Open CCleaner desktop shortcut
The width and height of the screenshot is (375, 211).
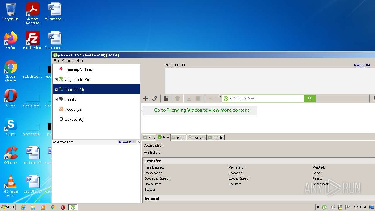pyautogui.click(x=11, y=155)
